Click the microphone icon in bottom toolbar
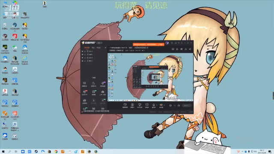The height and width of the screenshot is (154, 274). 154,105
